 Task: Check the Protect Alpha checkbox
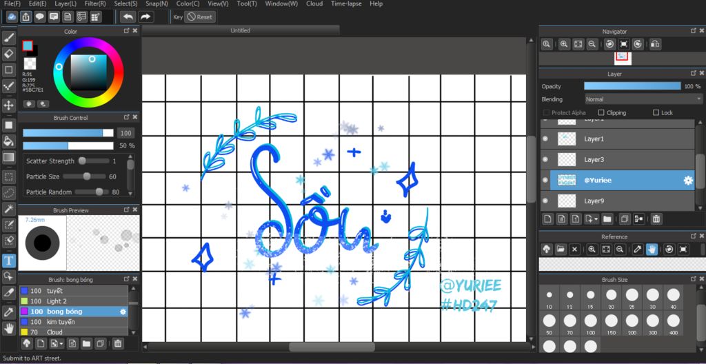tap(546, 112)
